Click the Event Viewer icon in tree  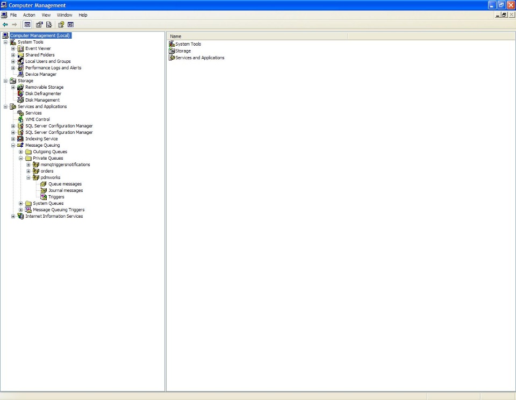pos(21,48)
